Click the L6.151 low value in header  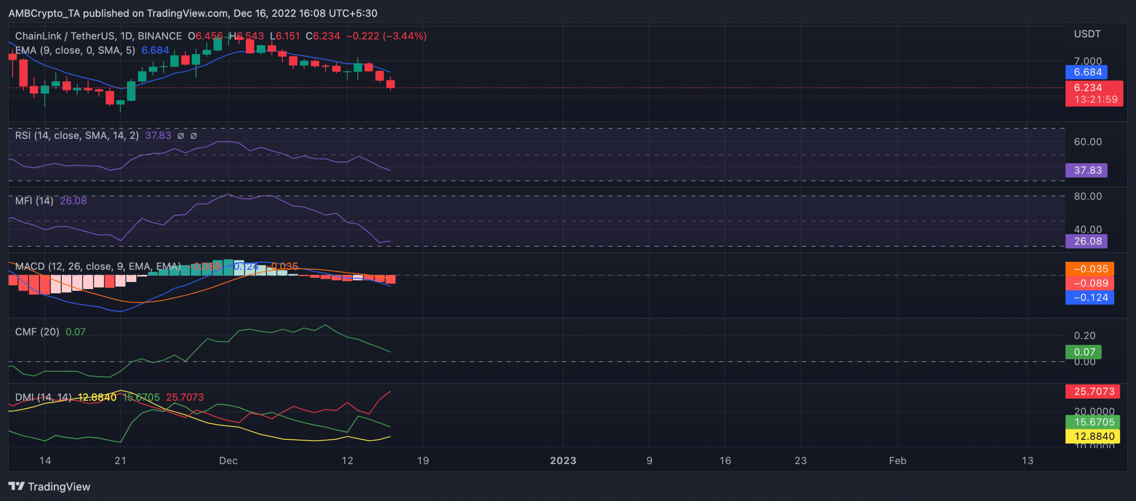point(284,36)
